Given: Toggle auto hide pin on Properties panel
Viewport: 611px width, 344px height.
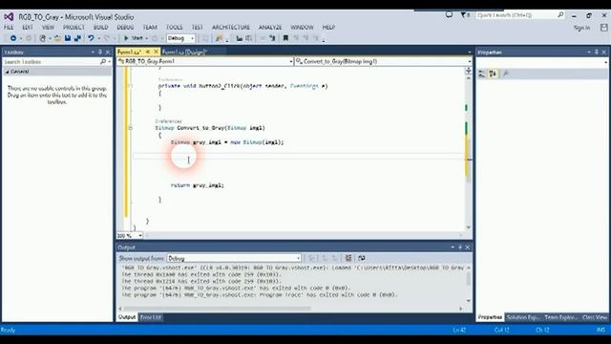Looking at the screenshot, I should (596, 52).
